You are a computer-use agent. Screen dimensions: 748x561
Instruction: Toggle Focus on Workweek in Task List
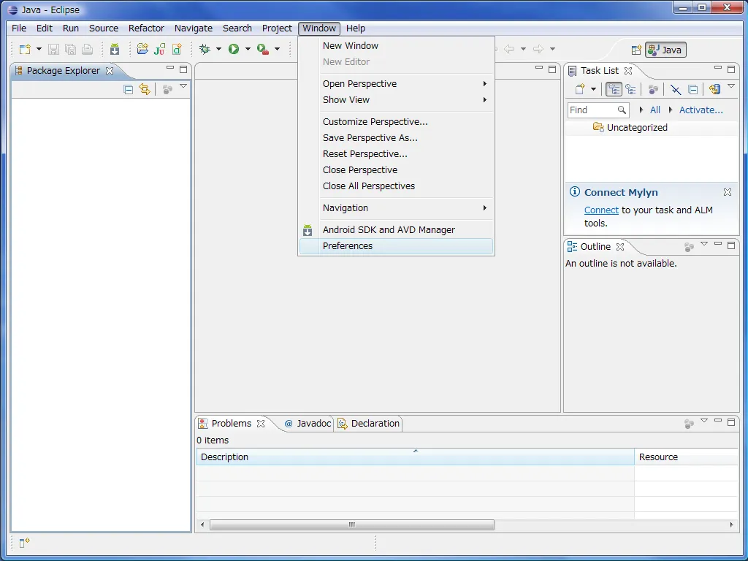(653, 89)
